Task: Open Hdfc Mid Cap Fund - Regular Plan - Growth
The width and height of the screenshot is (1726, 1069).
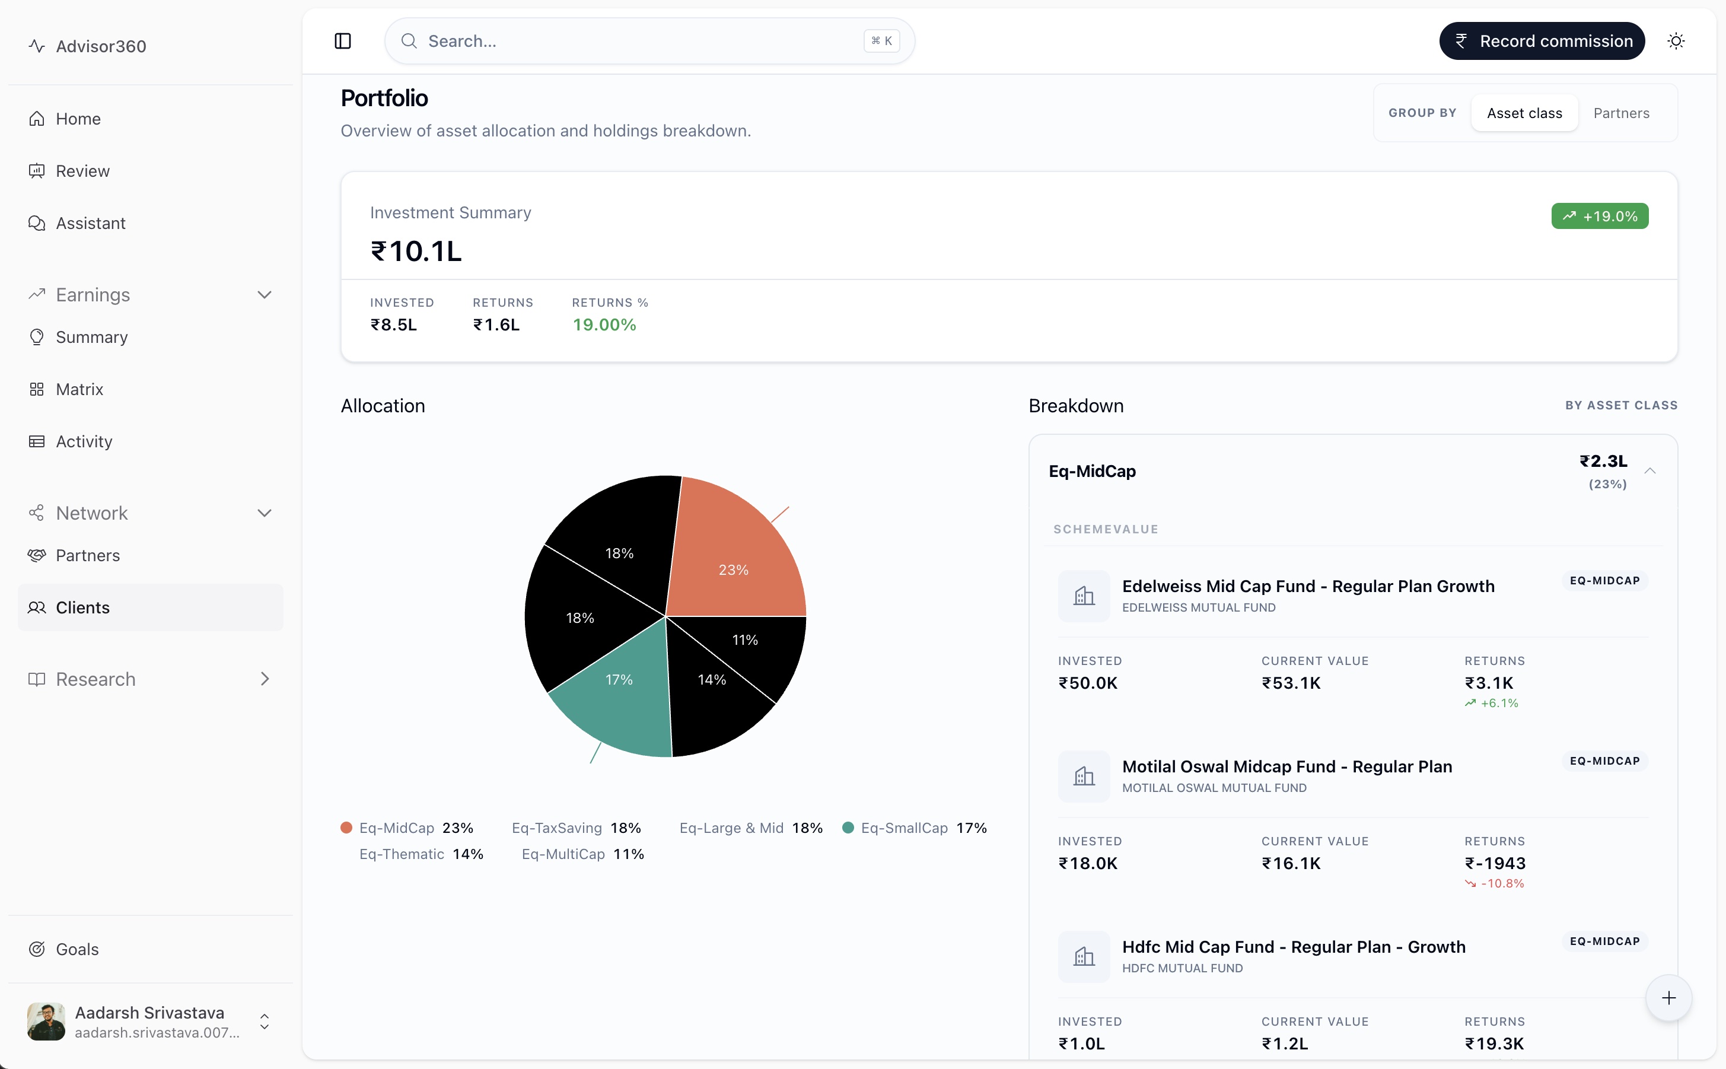Action: (x=1294, y=947)
